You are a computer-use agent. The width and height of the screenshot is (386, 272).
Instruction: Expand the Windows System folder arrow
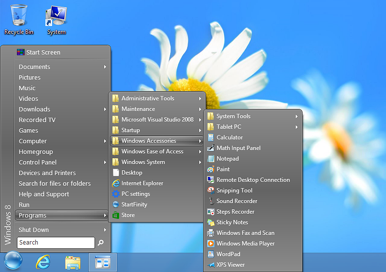pyautogui.click(x=200, y=162)
